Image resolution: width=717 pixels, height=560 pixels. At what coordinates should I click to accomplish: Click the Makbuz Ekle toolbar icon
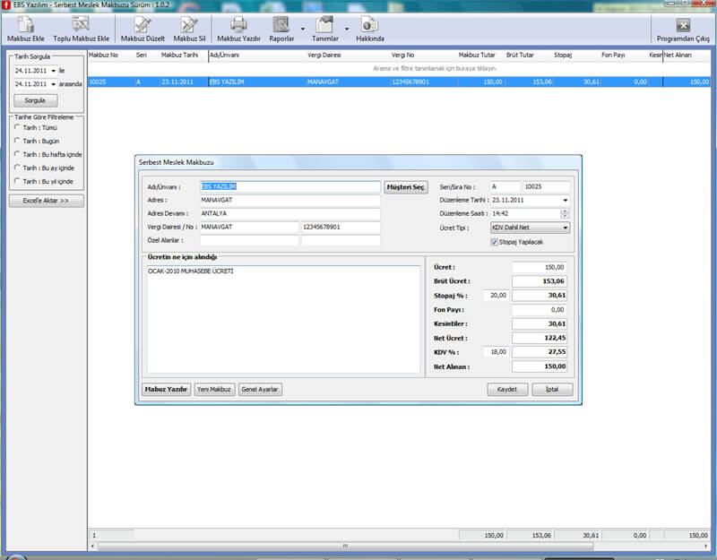(25, 25)
